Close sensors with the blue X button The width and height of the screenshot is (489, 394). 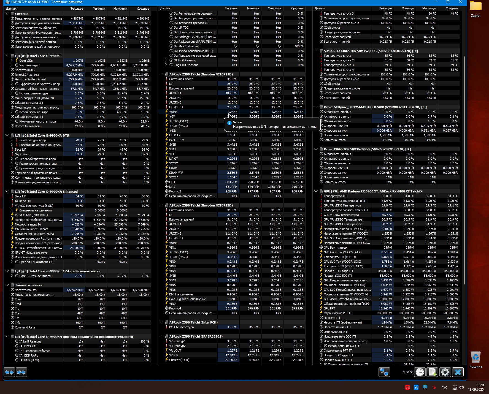[x=458, y=372]
